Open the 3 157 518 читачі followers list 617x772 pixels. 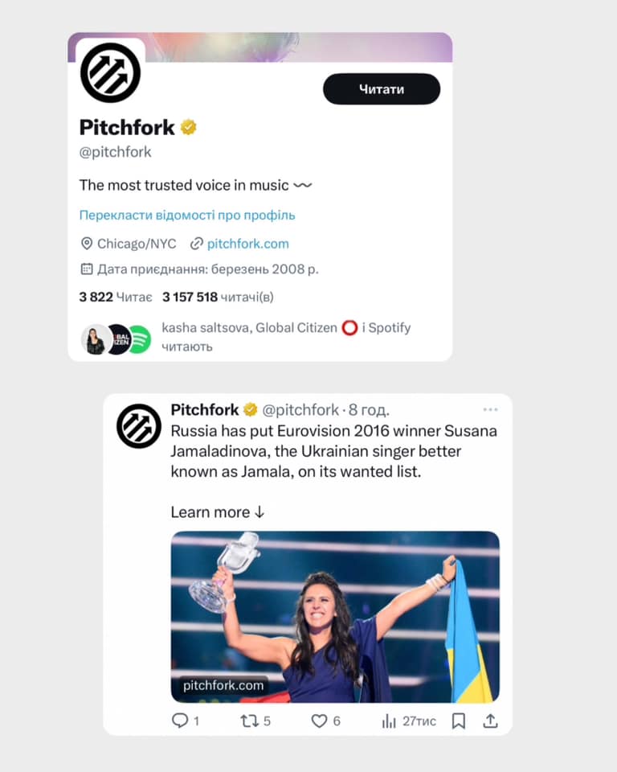218,297
